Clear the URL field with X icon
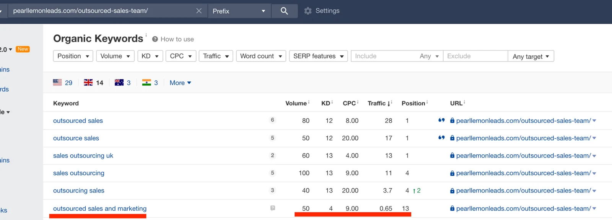Viewport: 612px width, 220px height. 199,11
